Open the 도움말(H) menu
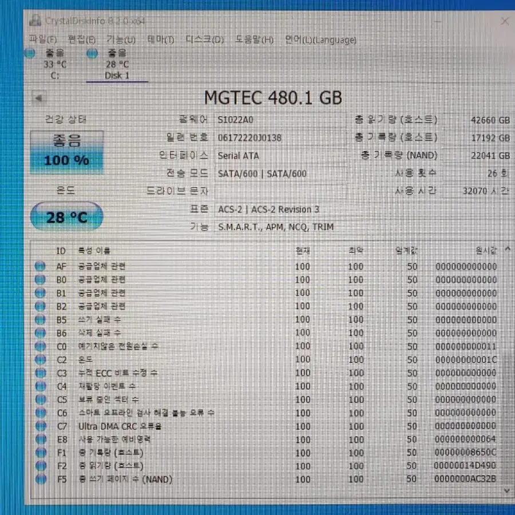 [x=254, y=39]
